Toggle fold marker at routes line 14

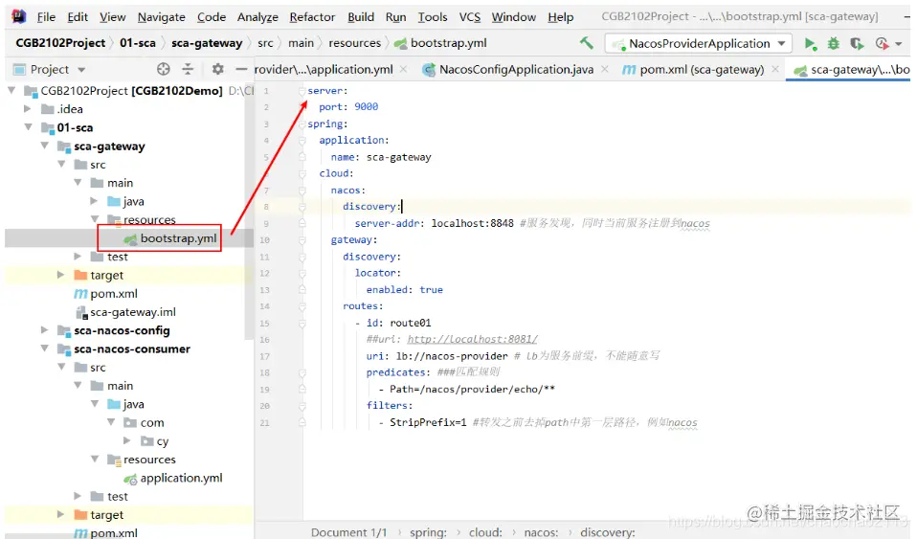[302, 306]
